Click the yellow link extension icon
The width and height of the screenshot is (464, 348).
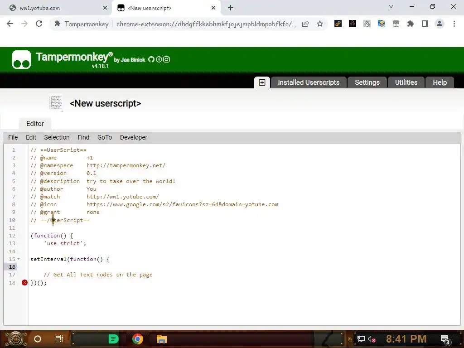tap(338, 24)
